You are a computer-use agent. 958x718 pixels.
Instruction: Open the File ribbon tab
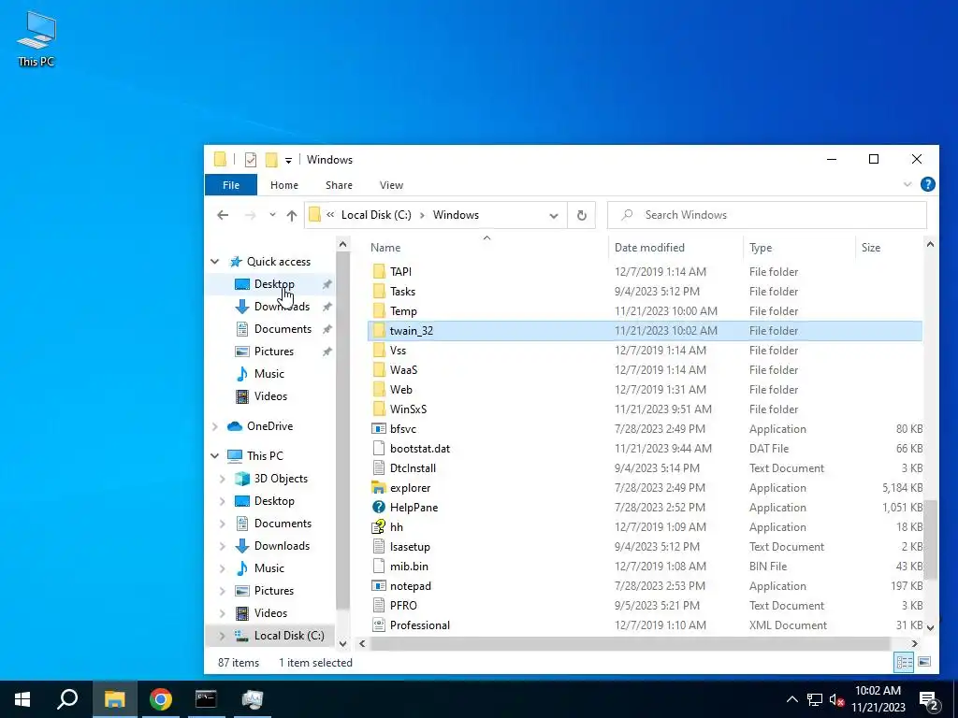pos(231,185)
